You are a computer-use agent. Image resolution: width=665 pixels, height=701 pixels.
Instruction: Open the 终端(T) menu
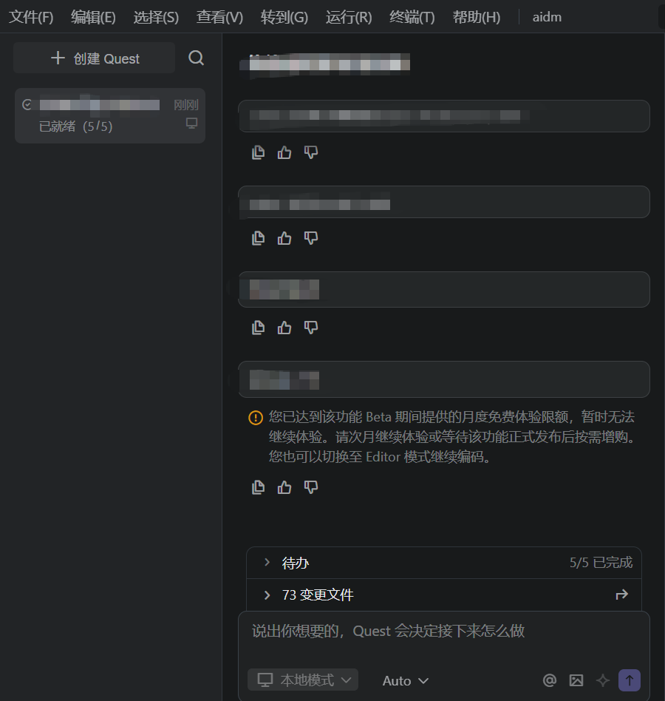pos(412,16)
